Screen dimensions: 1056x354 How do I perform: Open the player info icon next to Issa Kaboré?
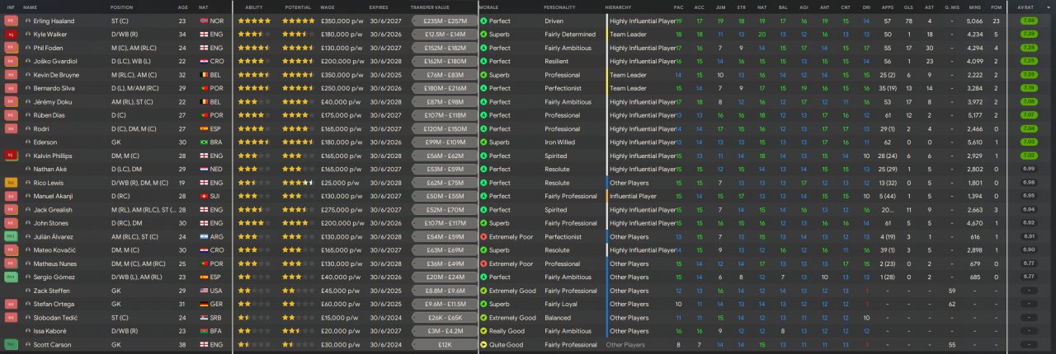click(x=28, y=331)
